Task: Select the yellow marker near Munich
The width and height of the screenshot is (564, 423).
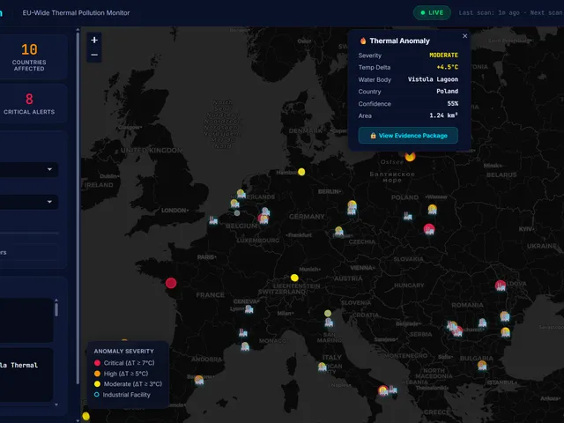Action: [294, 278]
